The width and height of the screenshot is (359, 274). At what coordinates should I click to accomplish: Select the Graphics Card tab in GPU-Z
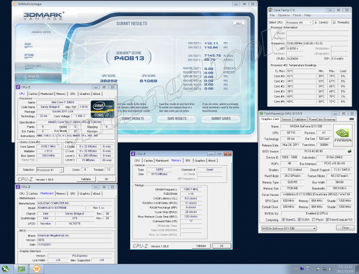270,119
